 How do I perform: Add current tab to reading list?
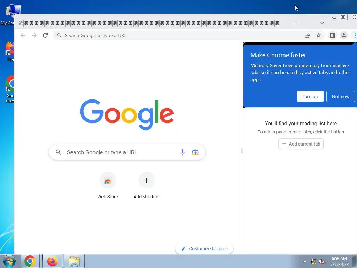[301, 144]
